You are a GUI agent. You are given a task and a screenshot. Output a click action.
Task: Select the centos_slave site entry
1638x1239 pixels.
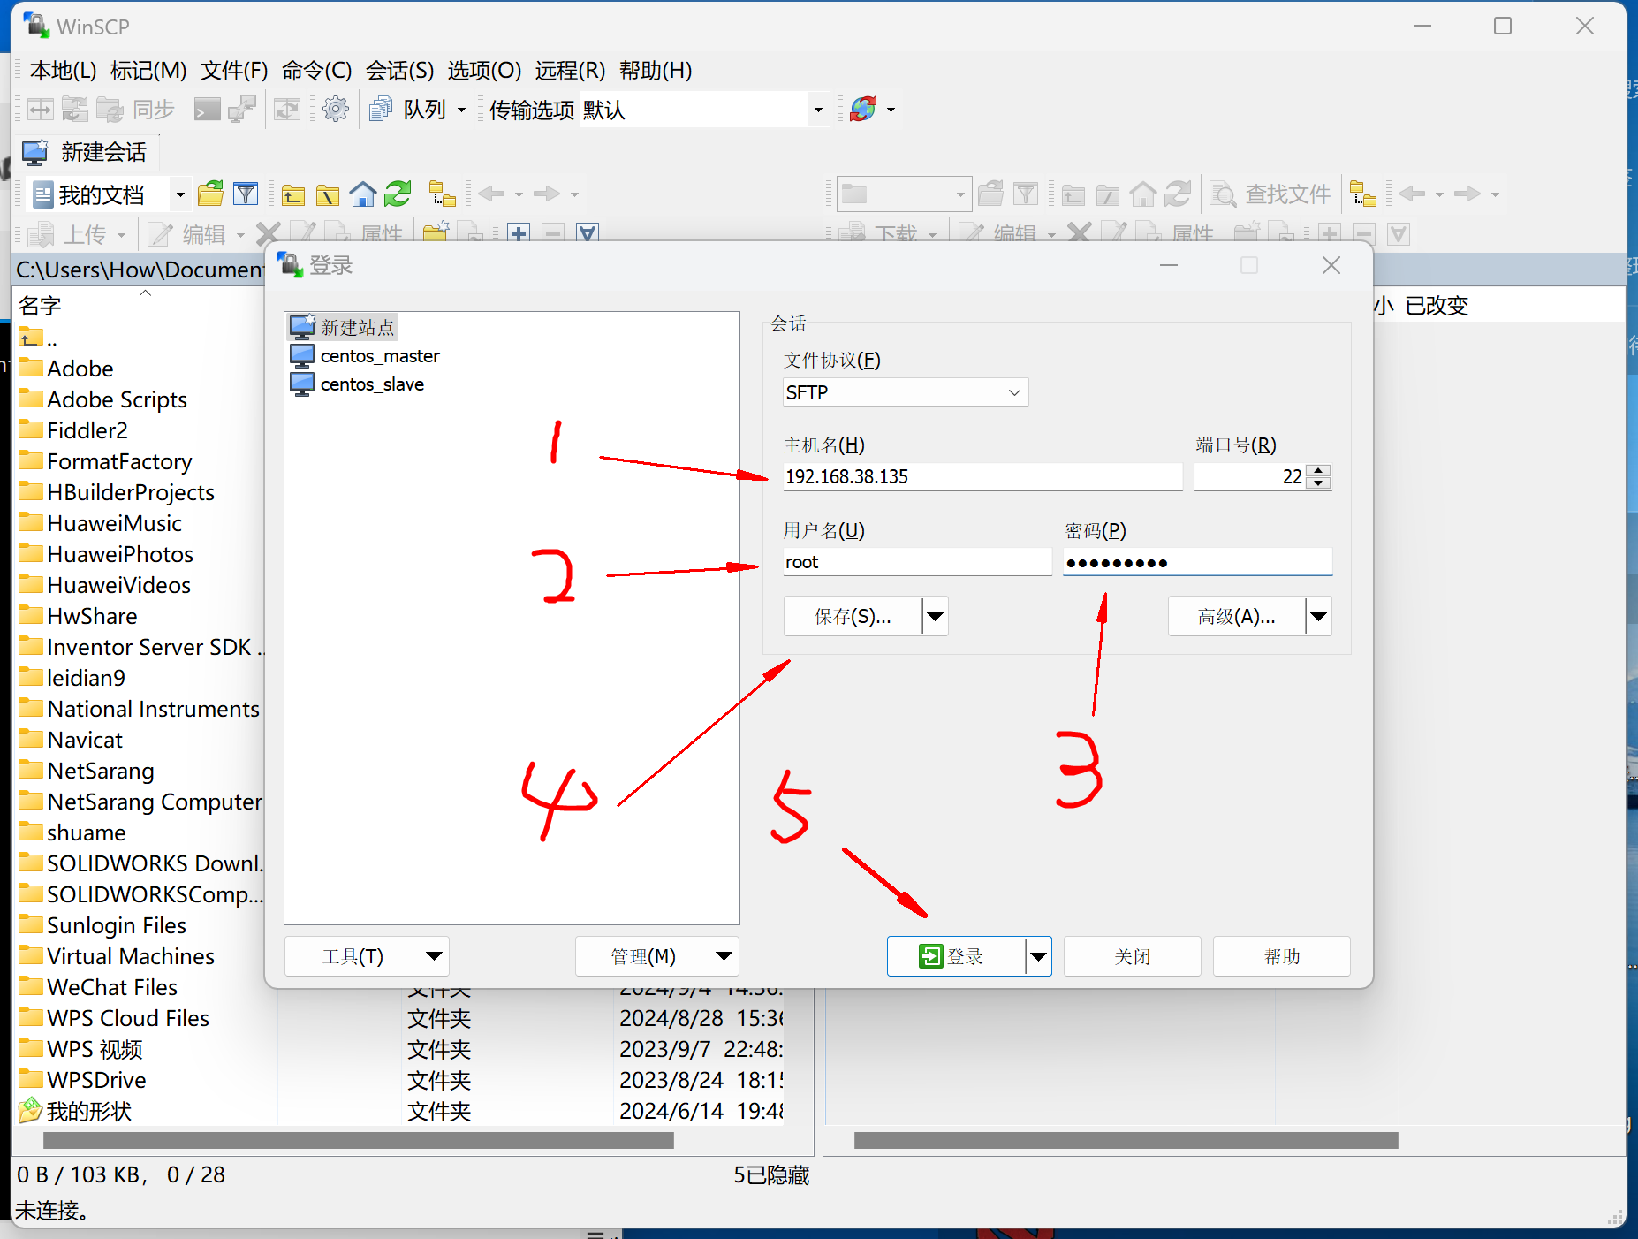coord(357,384)
